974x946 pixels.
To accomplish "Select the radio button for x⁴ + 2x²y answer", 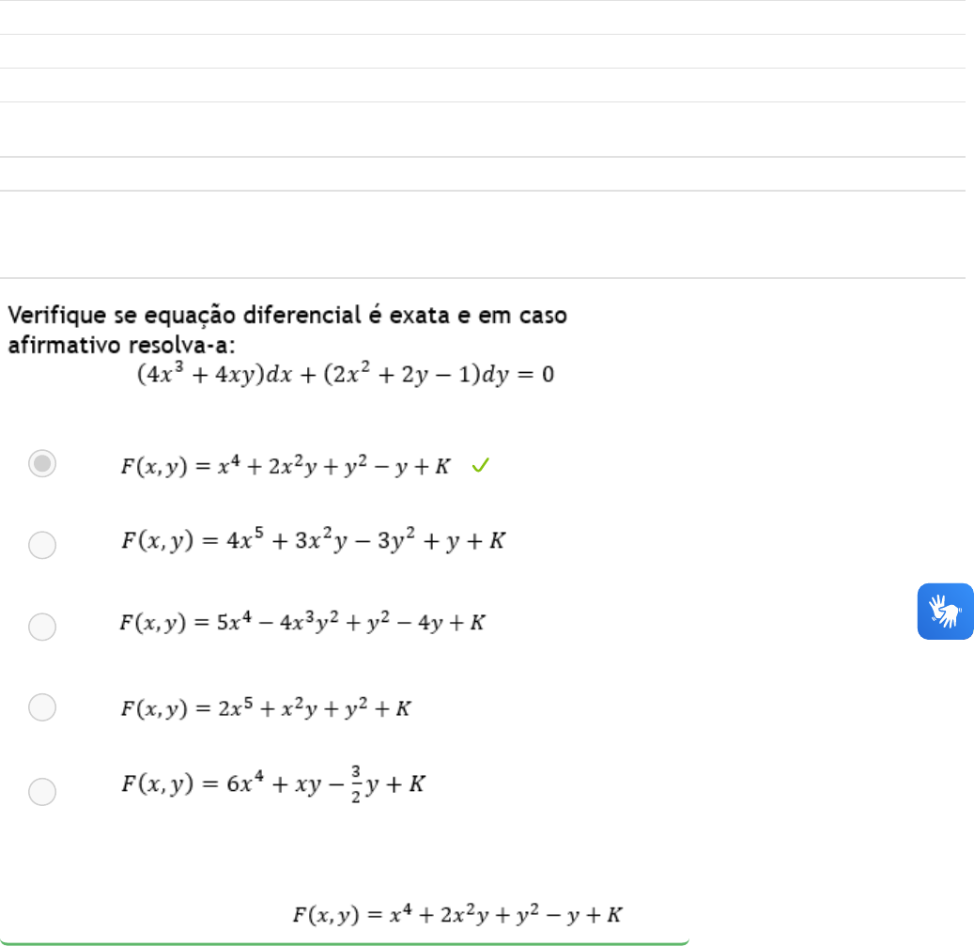I will point(42,464).
